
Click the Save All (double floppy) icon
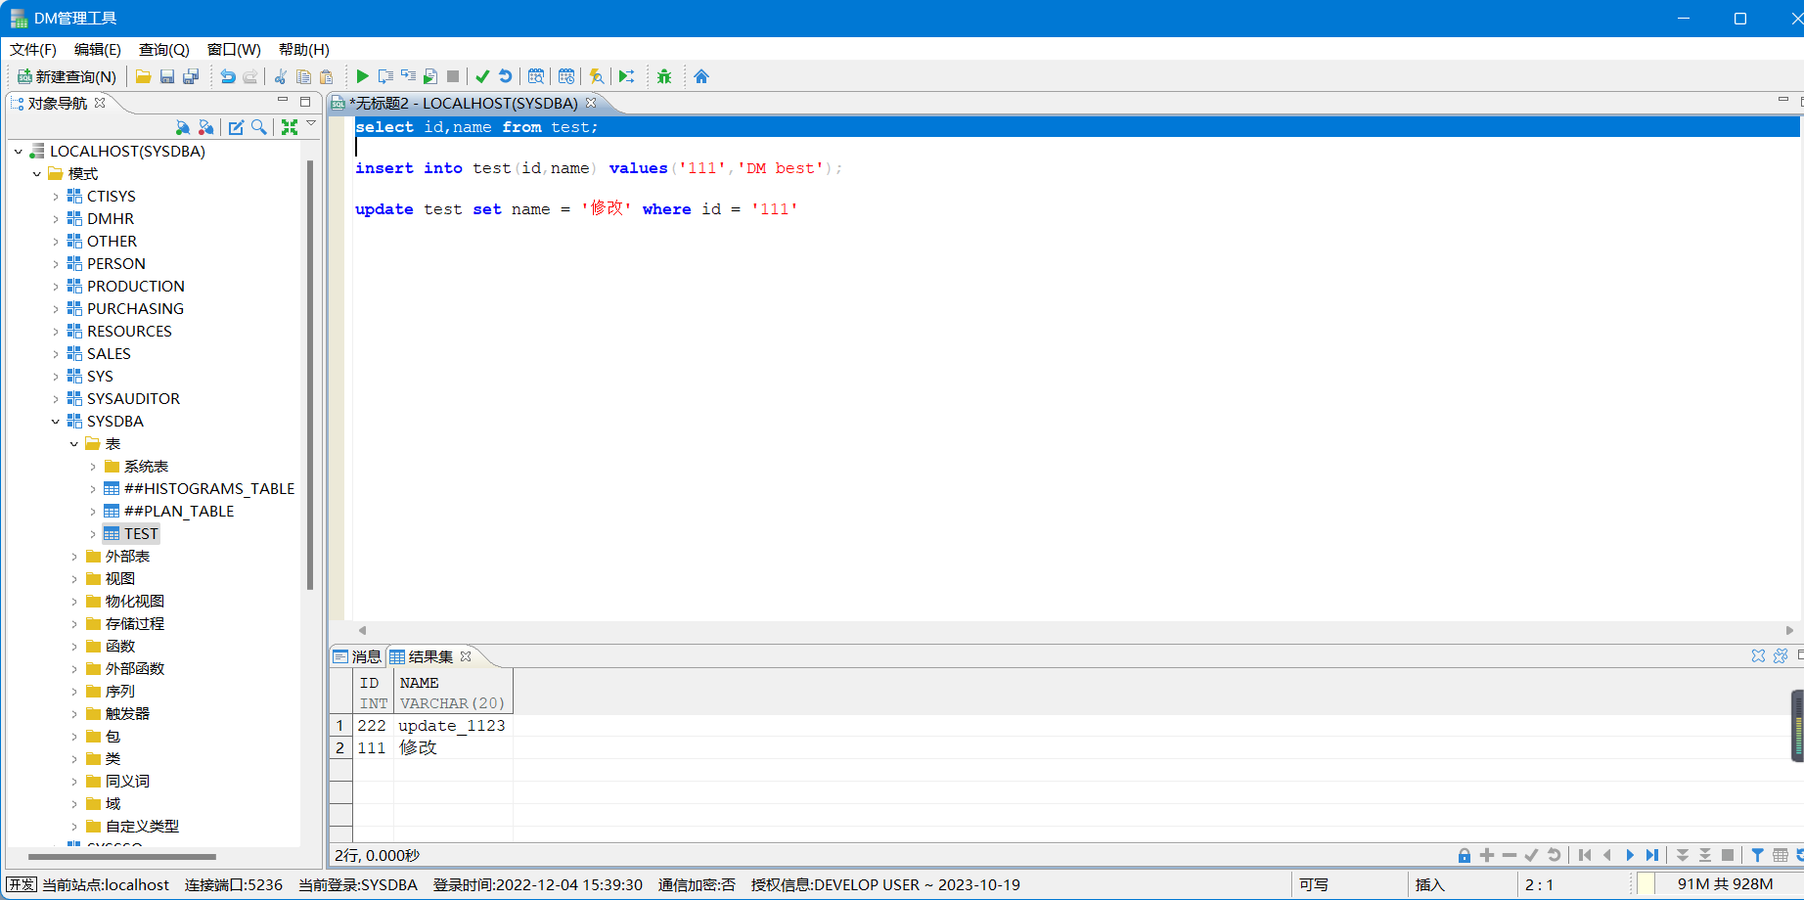pyautogui.click(x=191, y=76)
